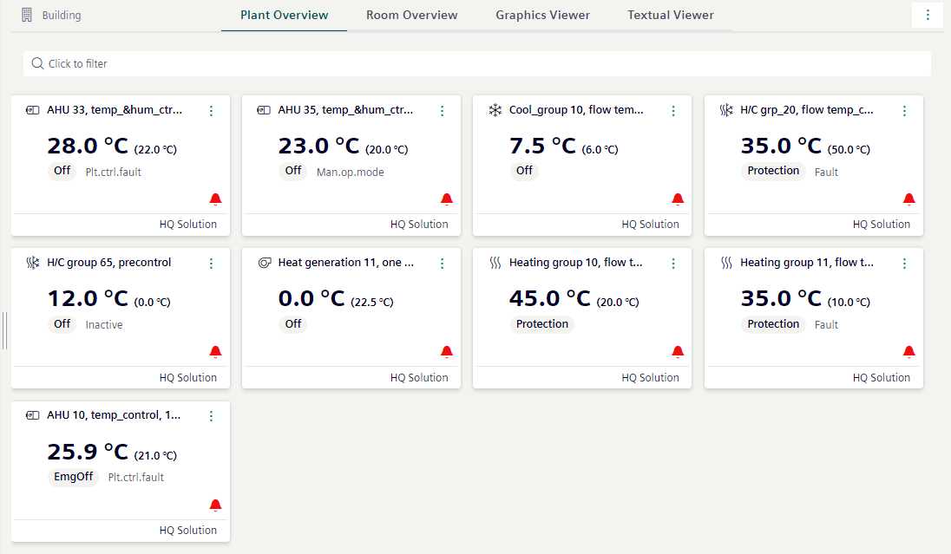Click the alarm bell on AHU 33 card
This screenshot has width=951, height=554.
(x=215, y=199)
